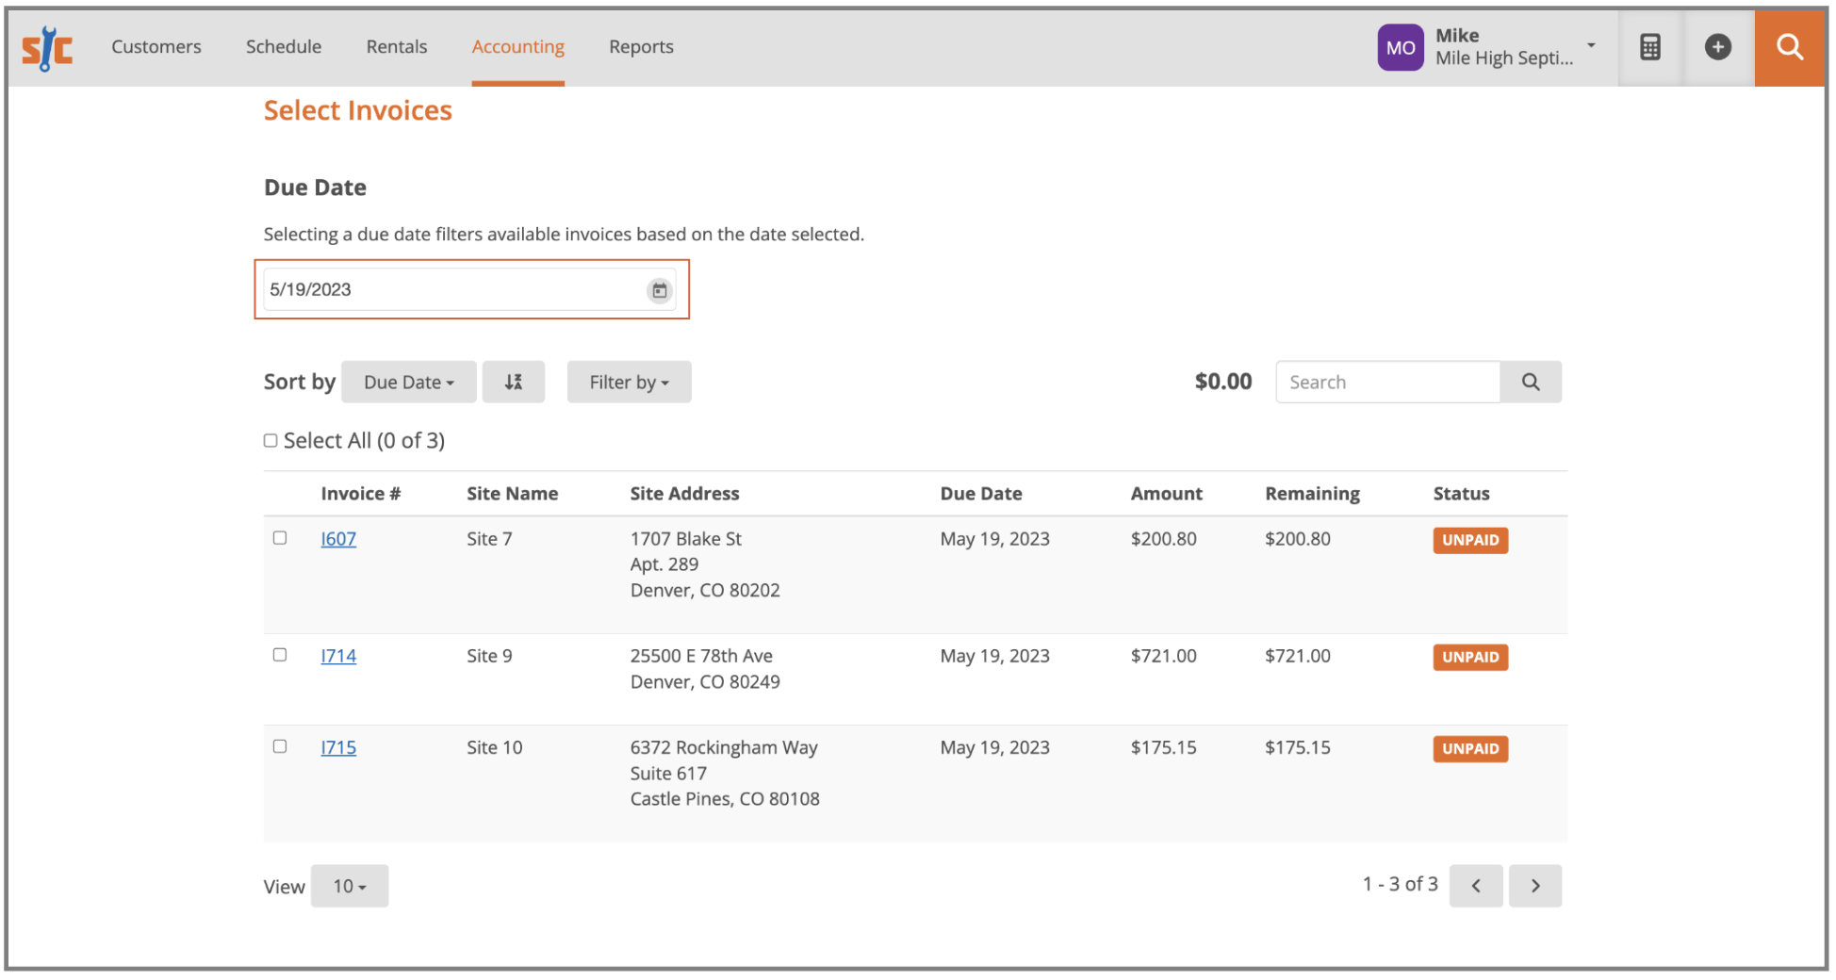This screenshot has height=980, width=1836.
Task: Open invoice I715 link
Action: tap(338, 747)
